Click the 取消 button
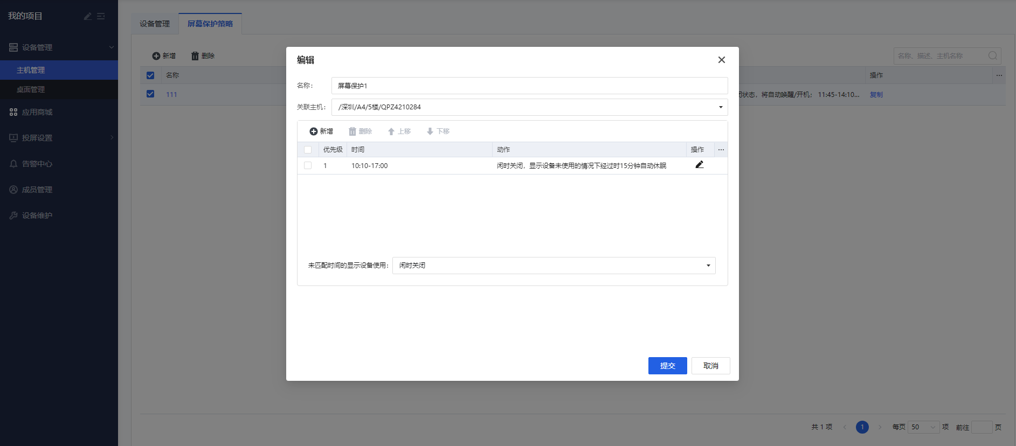The width and height of the screenshot is (1016, 446). pyautogui.click(x=710, y=366)
